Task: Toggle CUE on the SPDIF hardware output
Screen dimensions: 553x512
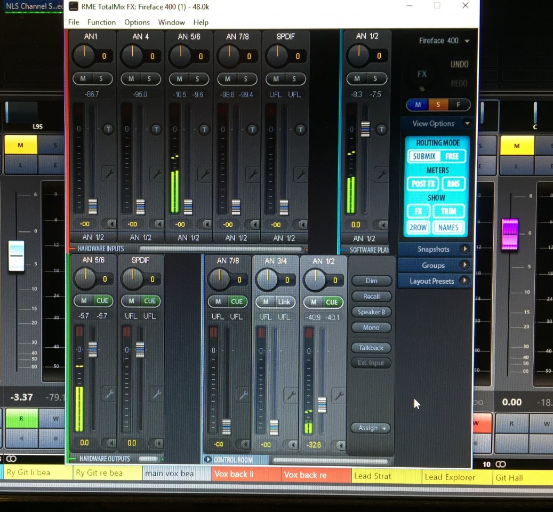Action: click(x=150, y=301)
